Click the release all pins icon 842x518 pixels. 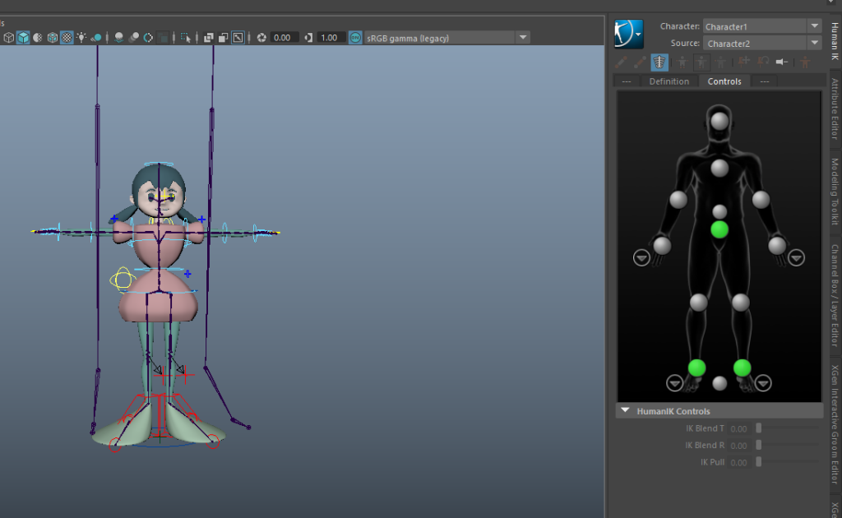coord(783,62)
